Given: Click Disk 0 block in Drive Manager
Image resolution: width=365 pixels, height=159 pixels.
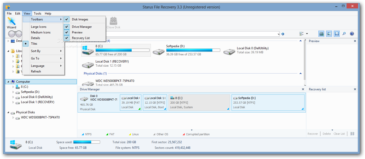Looking at the screenshot, I should pyautogui.click(x=98, y=103).
